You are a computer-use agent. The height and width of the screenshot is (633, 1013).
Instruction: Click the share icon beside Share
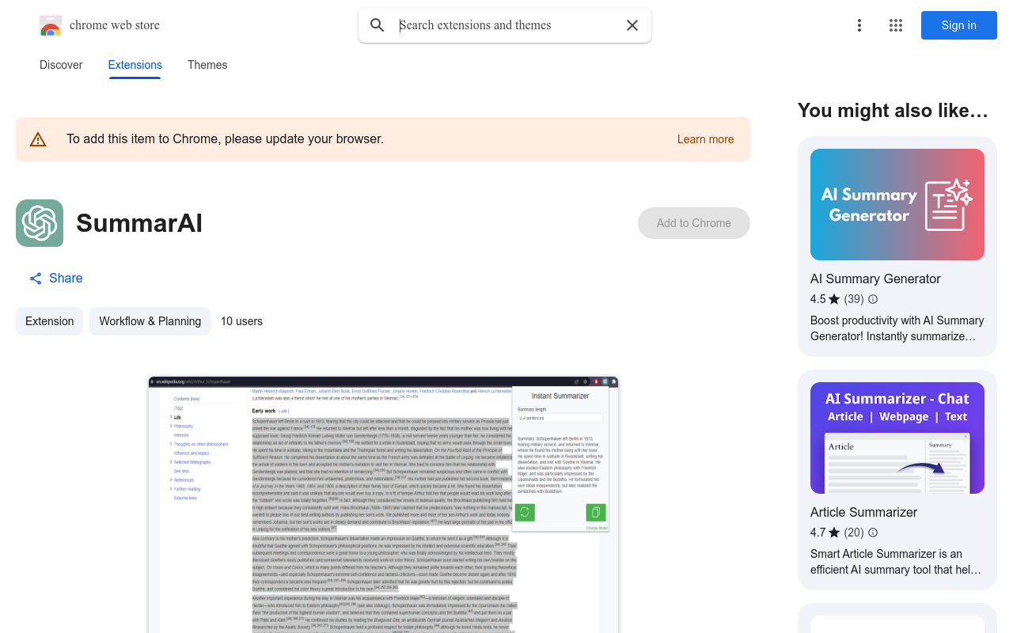36,279
